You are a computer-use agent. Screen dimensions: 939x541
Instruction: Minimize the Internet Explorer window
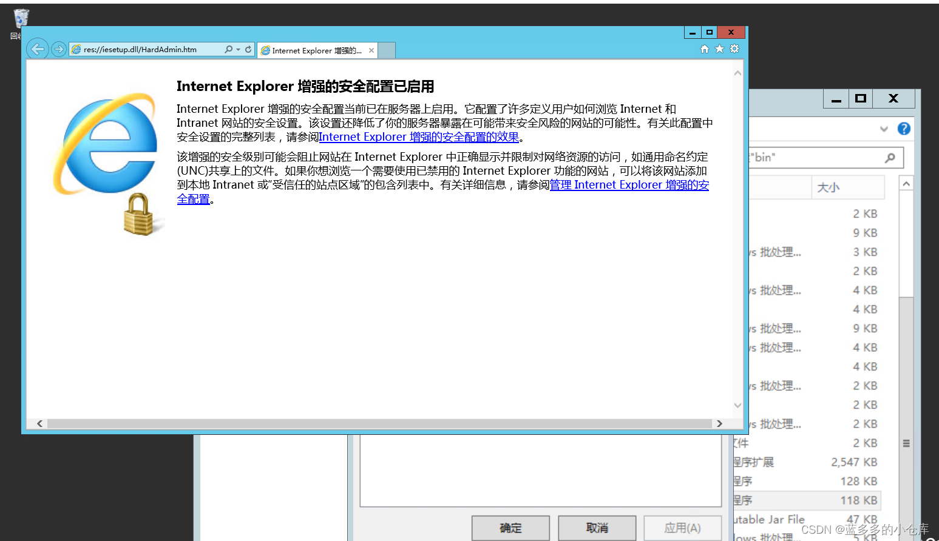(693, 32)
